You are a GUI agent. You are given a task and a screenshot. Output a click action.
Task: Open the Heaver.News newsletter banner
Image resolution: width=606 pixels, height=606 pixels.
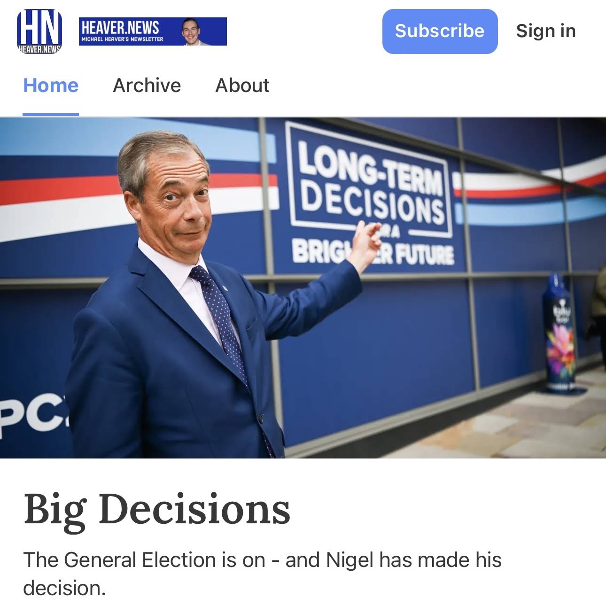[x=153, y=31]
